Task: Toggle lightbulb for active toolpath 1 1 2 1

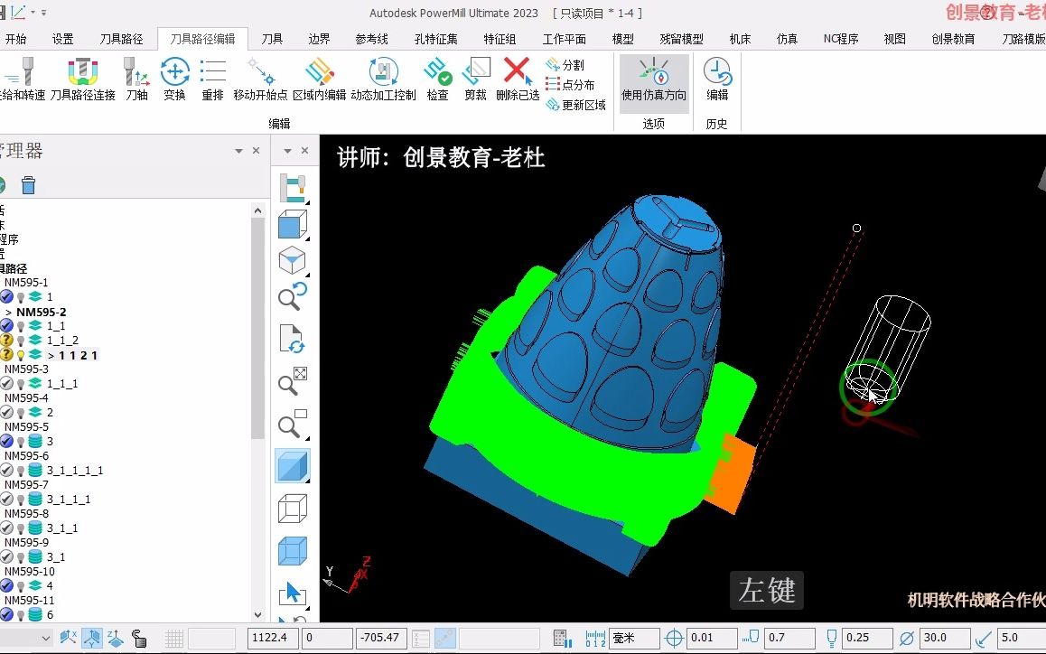Action: [21, 355]
